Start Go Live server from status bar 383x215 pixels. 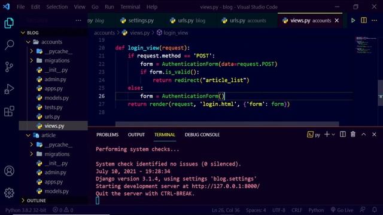[x=342, y=210]
